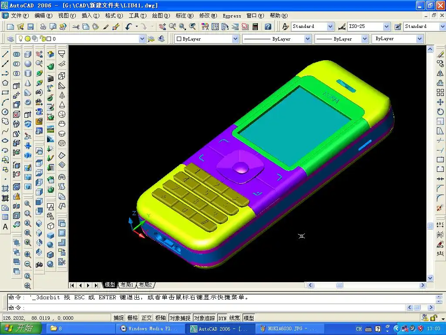Screen dimensions: 446x335
Task: Open the folder '8' taskbar item
Action: [81, 328]
